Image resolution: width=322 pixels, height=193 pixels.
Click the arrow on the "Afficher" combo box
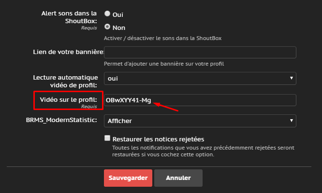point(292,120)
